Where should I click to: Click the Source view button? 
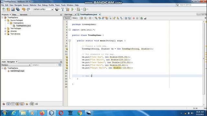(x=67, y=18)
